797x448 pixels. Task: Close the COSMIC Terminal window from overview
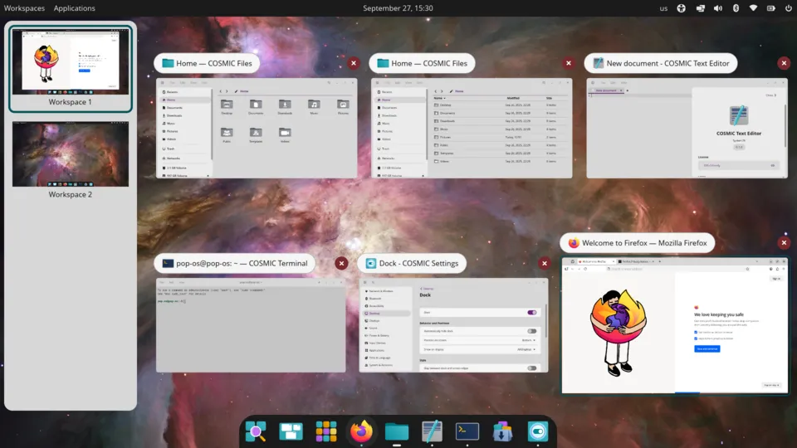(x=341, y=263)
